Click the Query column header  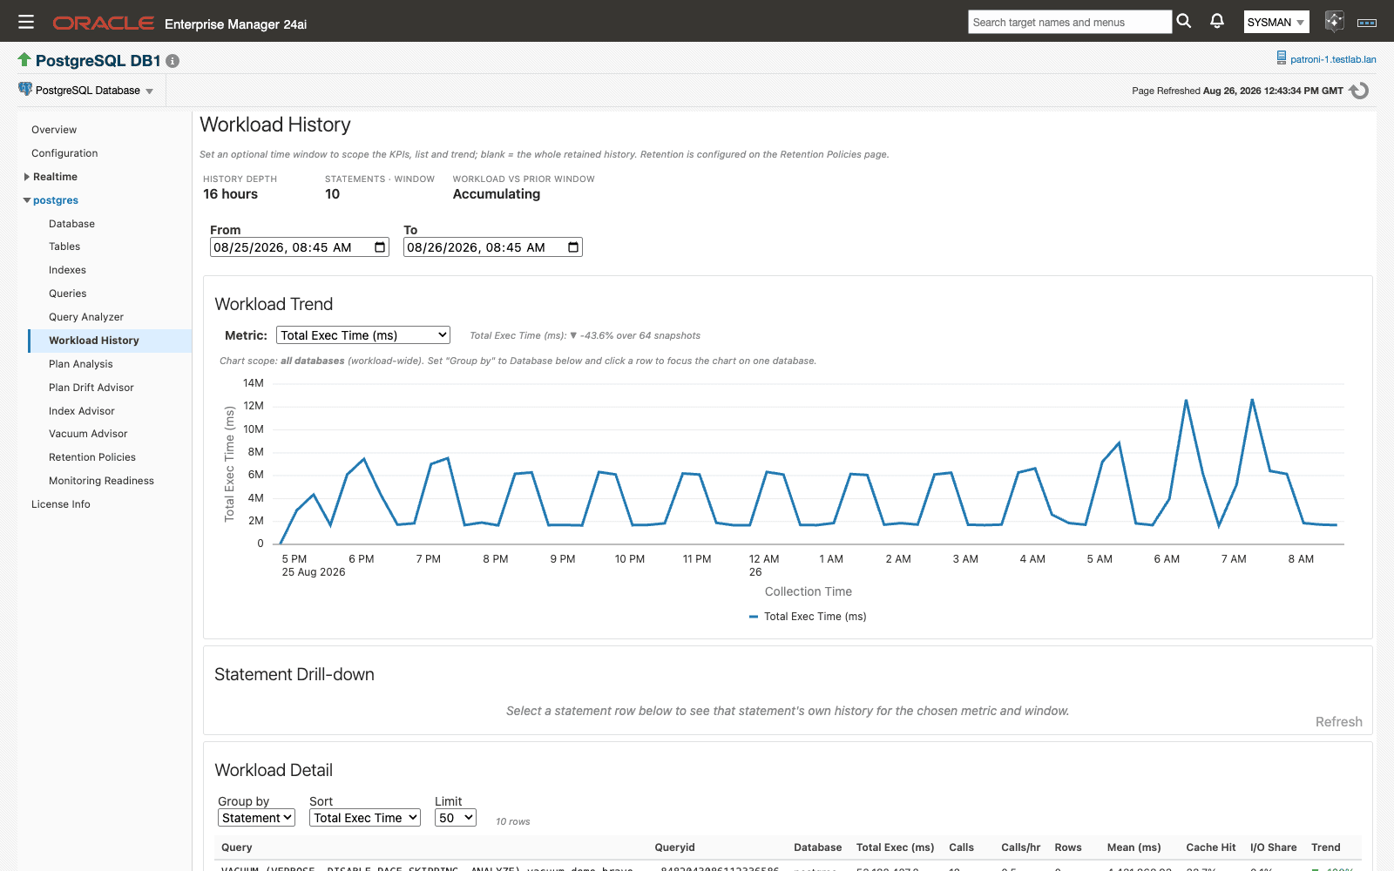pos(236,847)
